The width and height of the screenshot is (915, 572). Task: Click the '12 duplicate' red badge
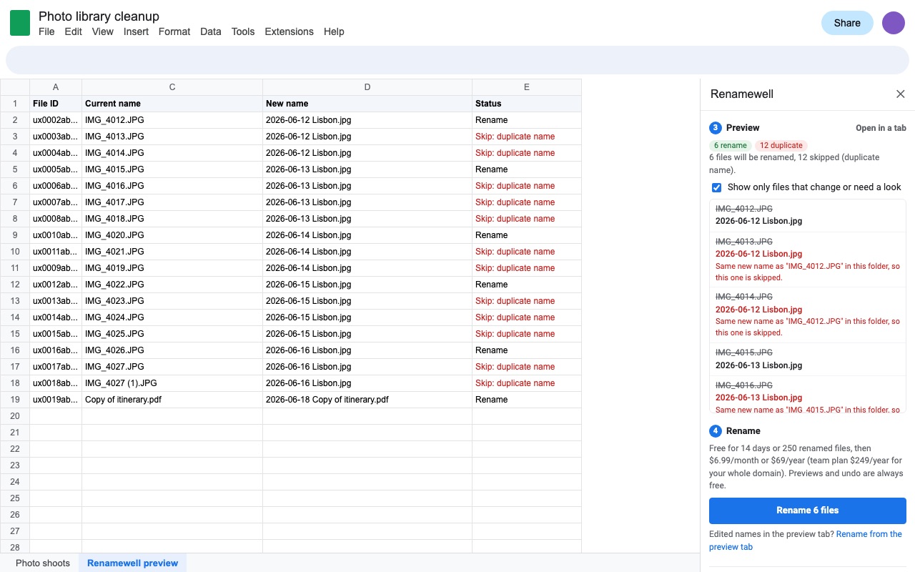(781, 145)
